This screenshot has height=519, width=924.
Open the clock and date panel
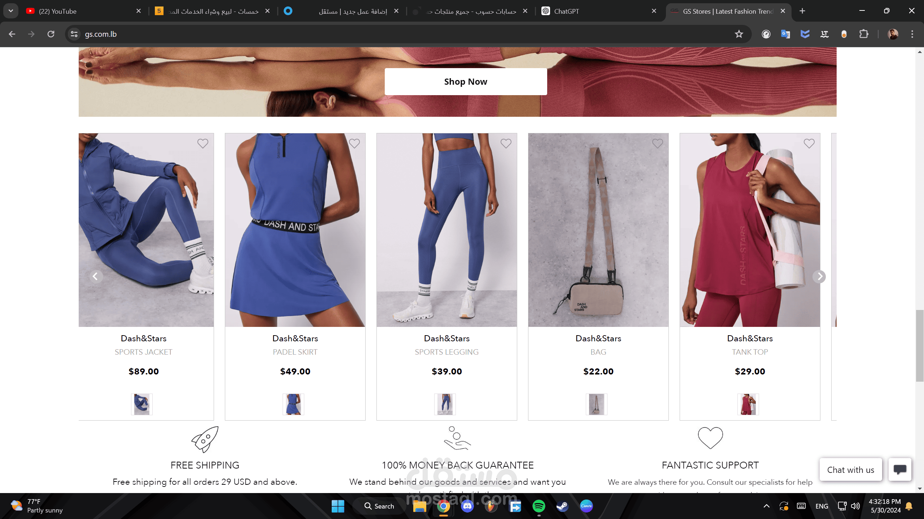(884, 506)
